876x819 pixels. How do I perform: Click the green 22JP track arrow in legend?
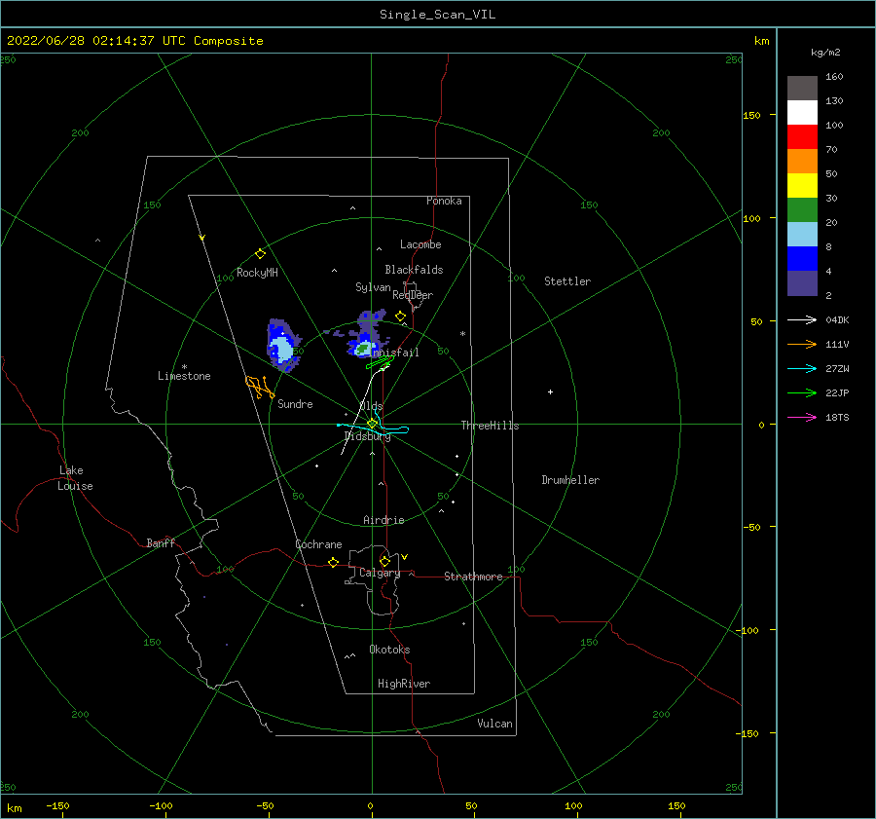tap(802, 393)
